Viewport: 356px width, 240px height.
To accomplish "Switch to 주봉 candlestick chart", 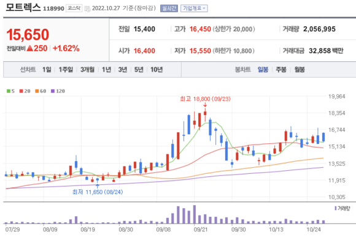I will coord(281,70).
